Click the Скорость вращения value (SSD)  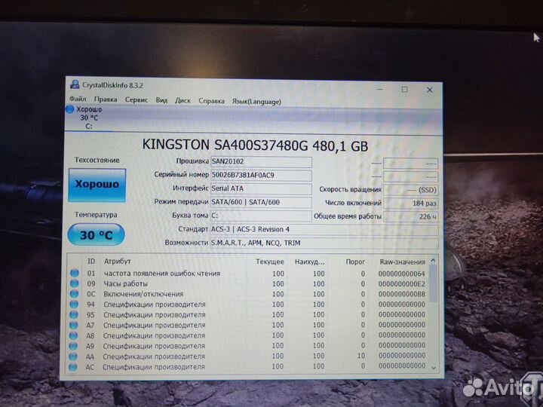tap(411, 190)
